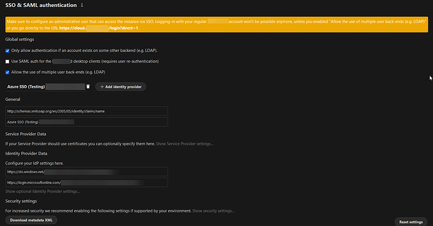This screenshot has height=226, width=433.
Task: Click the login.microsoftonline.com URL field
Action: (x=87, y=182)
